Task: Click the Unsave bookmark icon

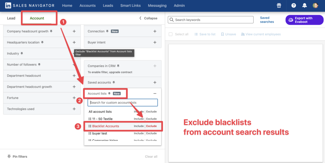Action: [222, 34]
